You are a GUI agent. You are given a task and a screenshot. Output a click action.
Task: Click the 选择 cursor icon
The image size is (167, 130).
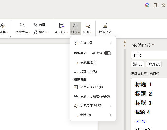click(36, 25)
